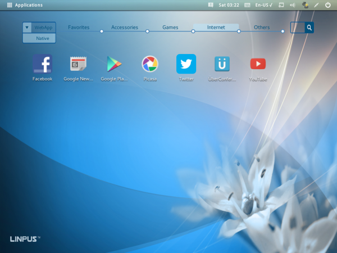The image size is (337, 253).
Task: Launch the Picasa app icon
Action: point(150,64)
